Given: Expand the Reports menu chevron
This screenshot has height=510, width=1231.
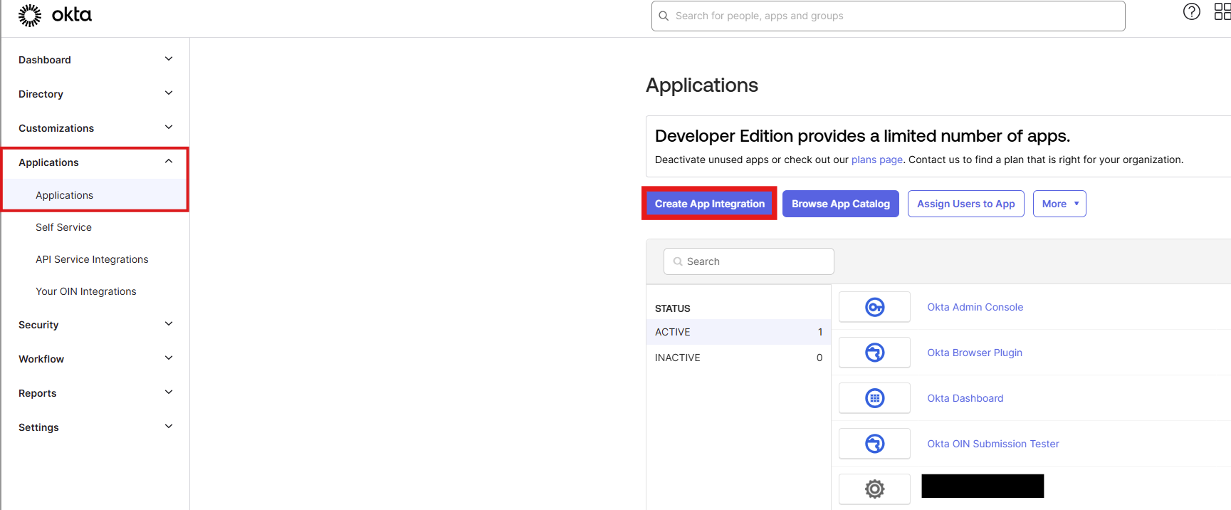Looking at the screenshot, I should [169, 392].
